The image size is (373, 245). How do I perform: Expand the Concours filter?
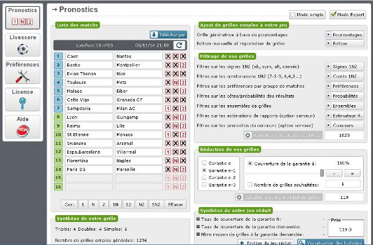point(344,126)
